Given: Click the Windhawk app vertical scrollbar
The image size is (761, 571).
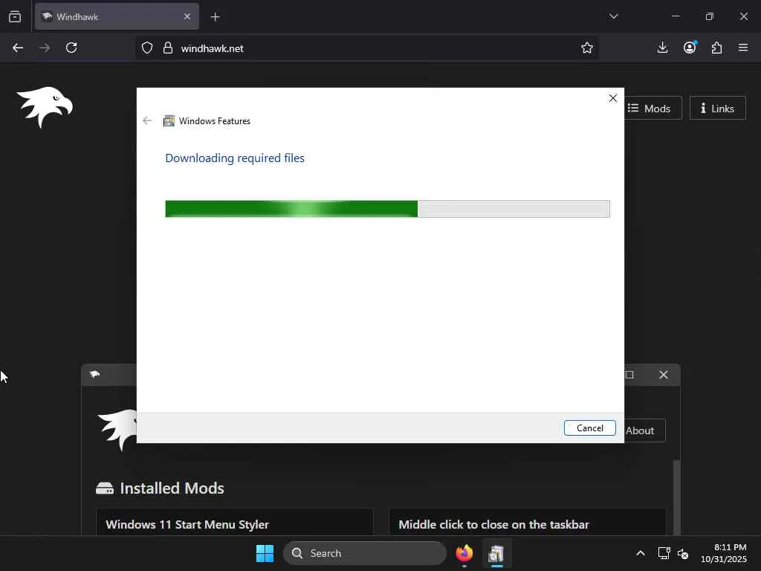Looking at the screenshot, I should (676, 497).
